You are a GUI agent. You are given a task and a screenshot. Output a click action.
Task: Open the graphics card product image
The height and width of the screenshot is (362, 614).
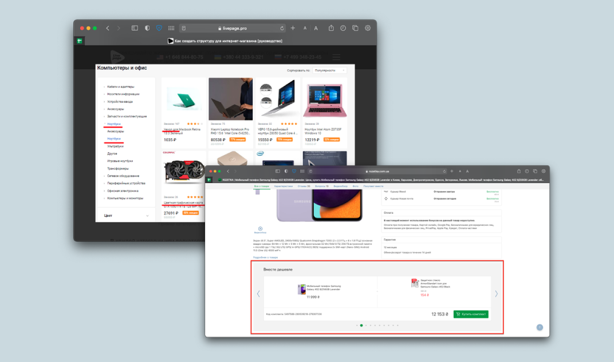tap(184, 172)
